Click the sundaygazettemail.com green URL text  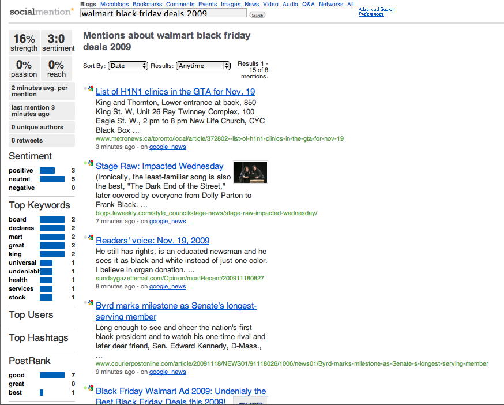[x=180, y=278]
